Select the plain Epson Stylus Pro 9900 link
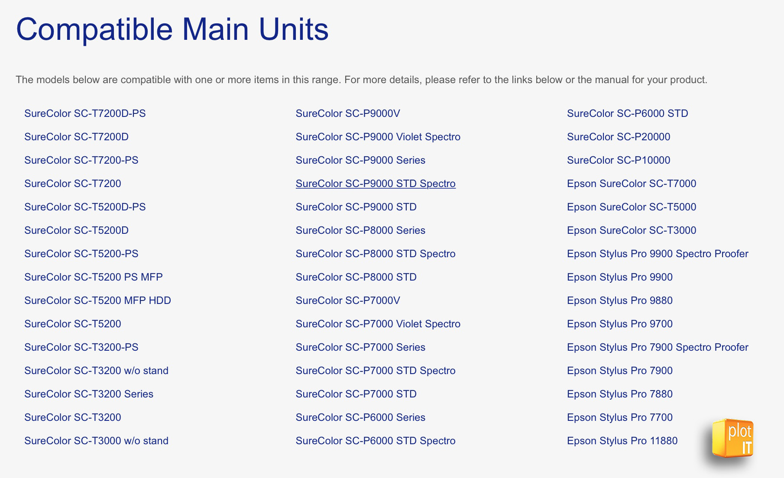 pos(620,277)
